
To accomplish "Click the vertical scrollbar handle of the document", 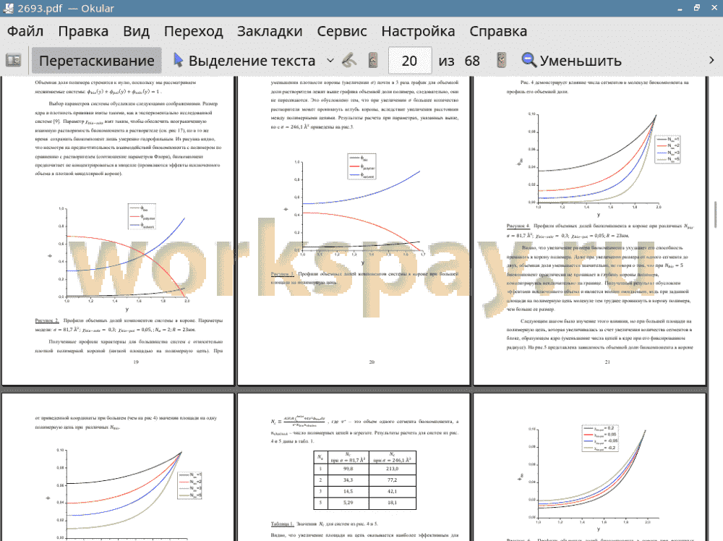I will pyautogui.click(x=716, y=215).
